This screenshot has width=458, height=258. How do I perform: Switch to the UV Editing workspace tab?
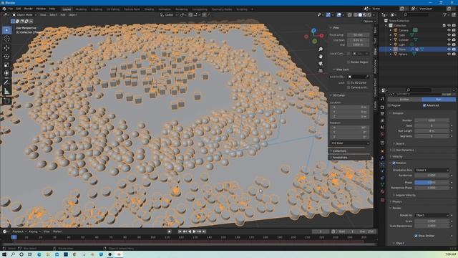(113, 9)
